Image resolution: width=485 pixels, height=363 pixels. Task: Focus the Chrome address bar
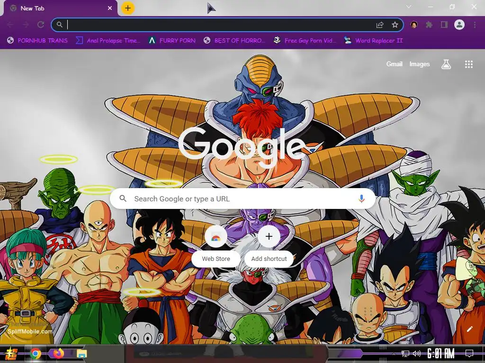coord(227,25)
